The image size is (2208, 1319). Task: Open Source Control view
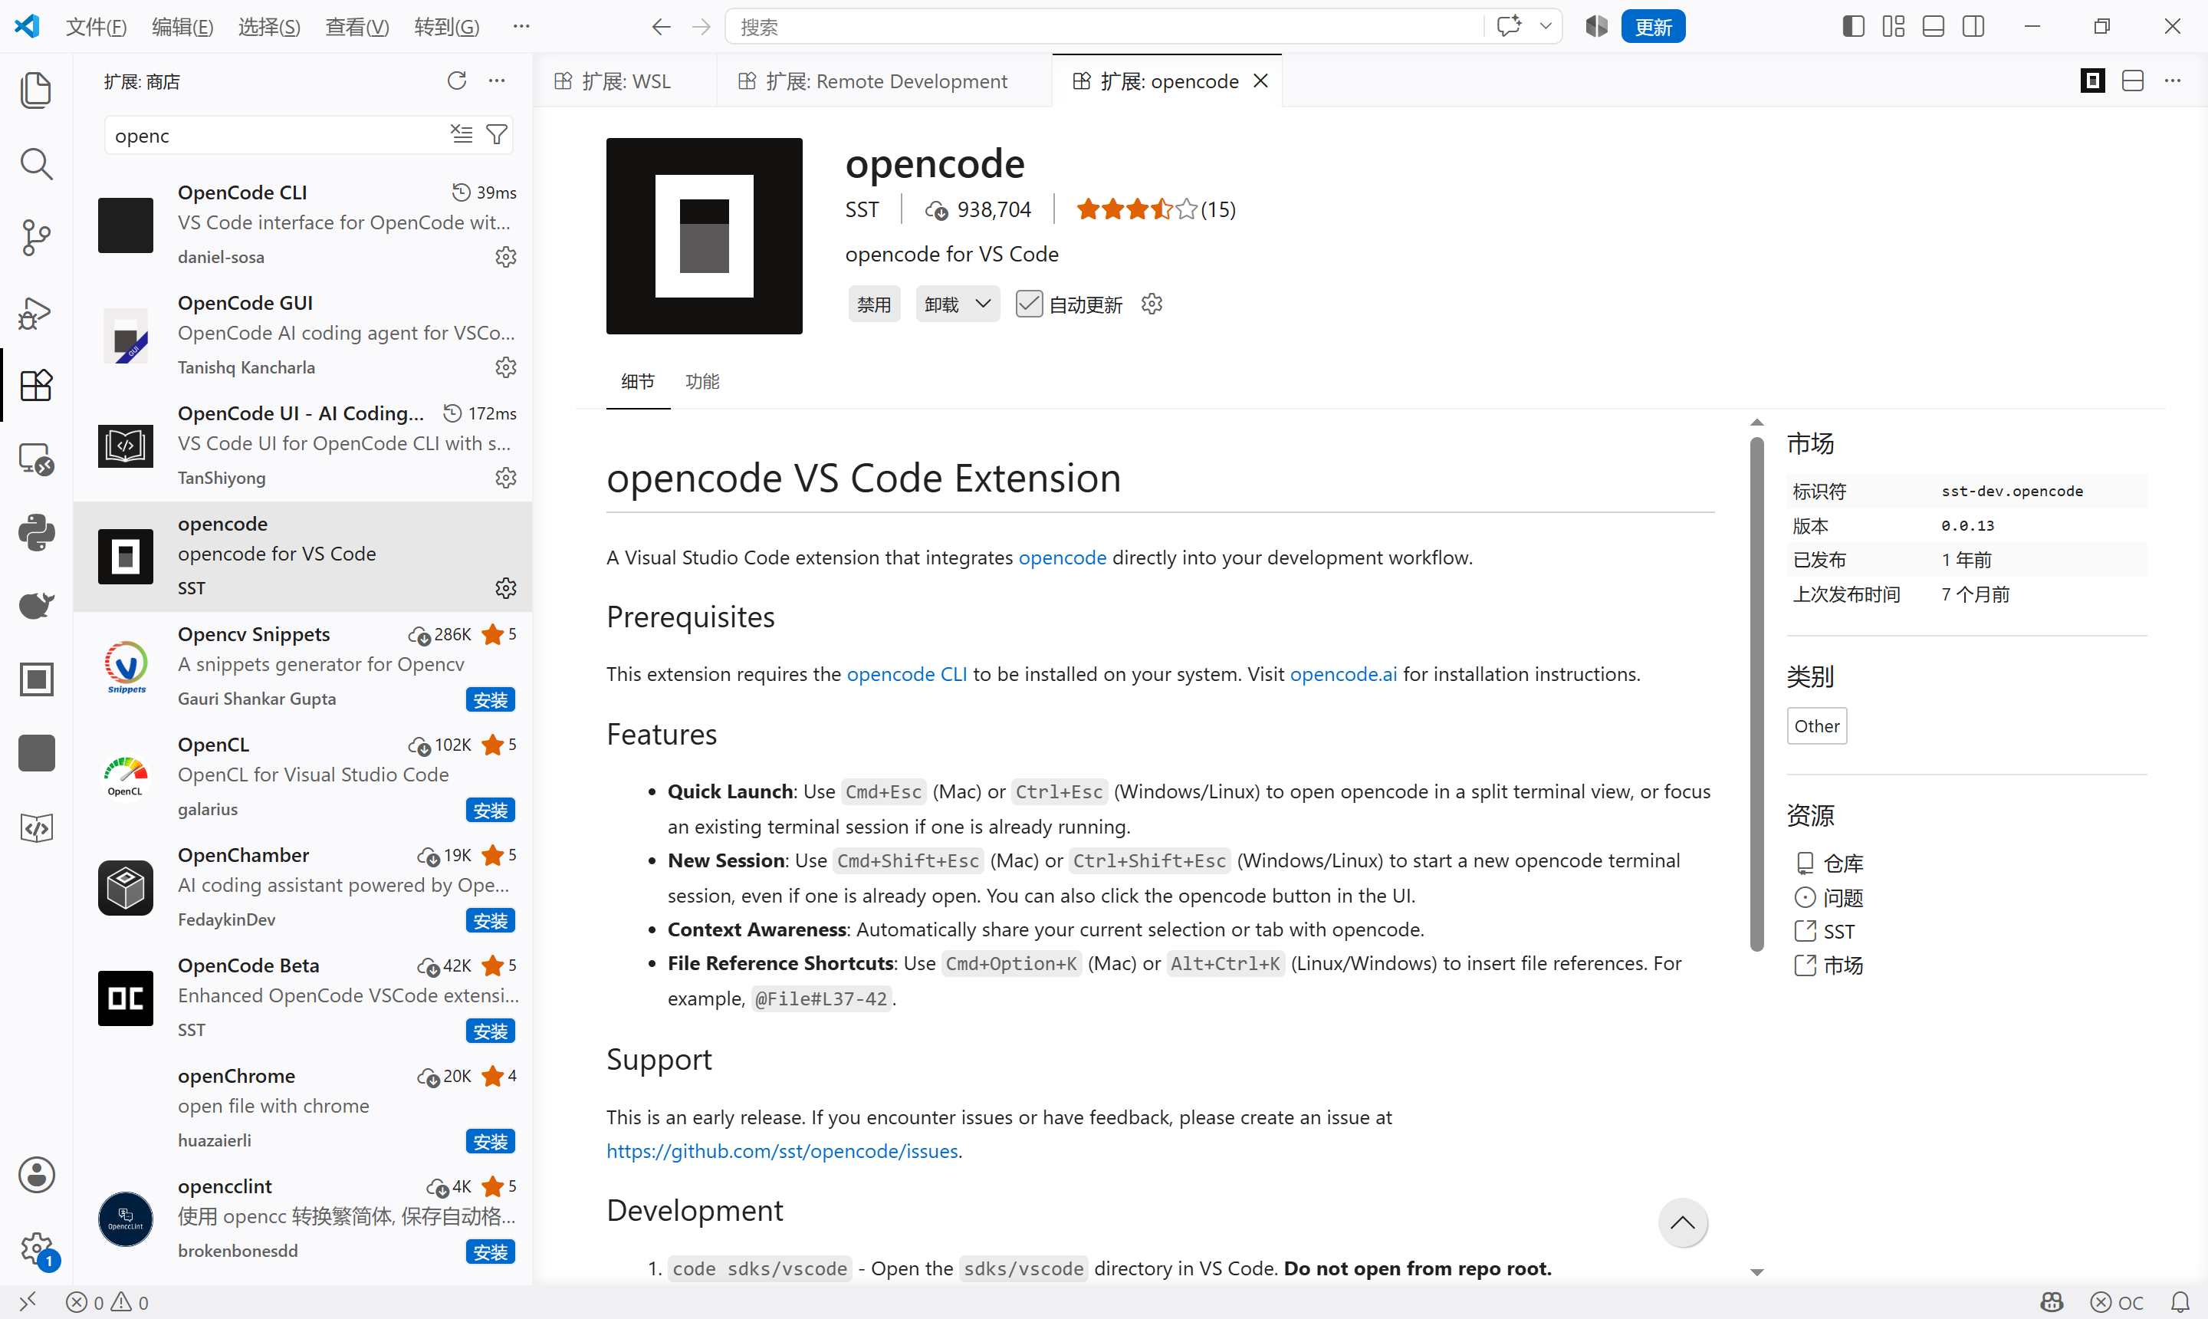click(35, 238)
